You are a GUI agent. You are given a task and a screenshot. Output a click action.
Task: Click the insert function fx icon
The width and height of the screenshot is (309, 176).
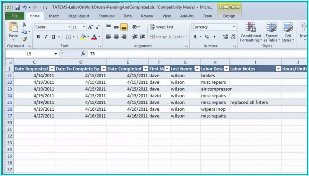coord(83,54)
